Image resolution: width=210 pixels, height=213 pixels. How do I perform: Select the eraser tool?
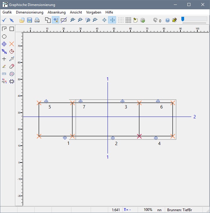point(12,66)
